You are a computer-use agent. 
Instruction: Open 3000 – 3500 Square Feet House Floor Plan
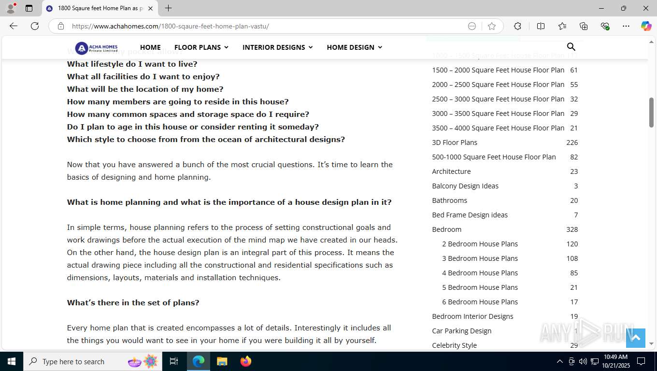[x=498, y=114]
